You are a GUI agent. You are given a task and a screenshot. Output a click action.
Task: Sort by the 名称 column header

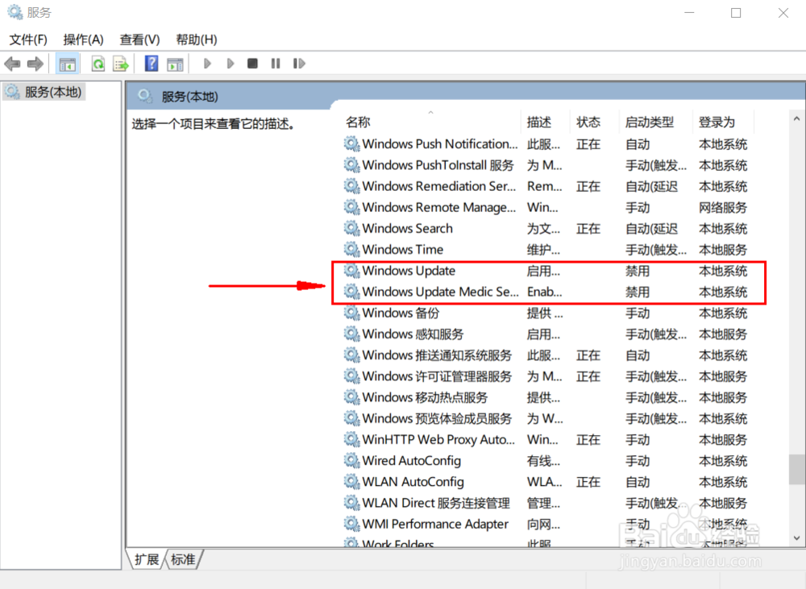[358, 122]
